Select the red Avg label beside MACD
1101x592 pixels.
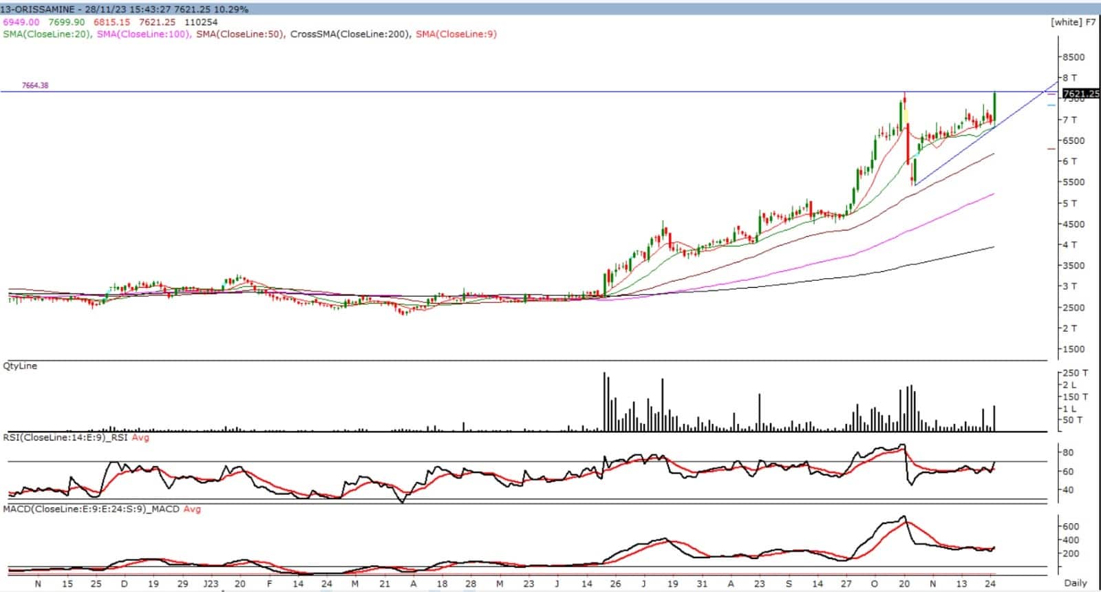click(x=192, y=509)
